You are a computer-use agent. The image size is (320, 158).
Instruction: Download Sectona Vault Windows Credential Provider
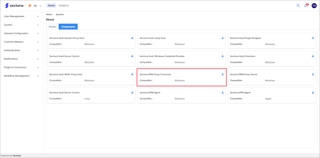(x=223, y=56)
